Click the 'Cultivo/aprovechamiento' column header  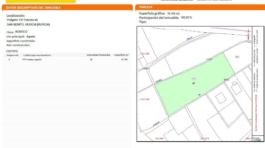pyautogui.click(x=37, y=55)
